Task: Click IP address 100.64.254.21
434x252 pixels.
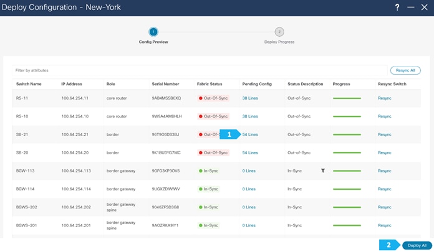Action: tap(75, 134)
